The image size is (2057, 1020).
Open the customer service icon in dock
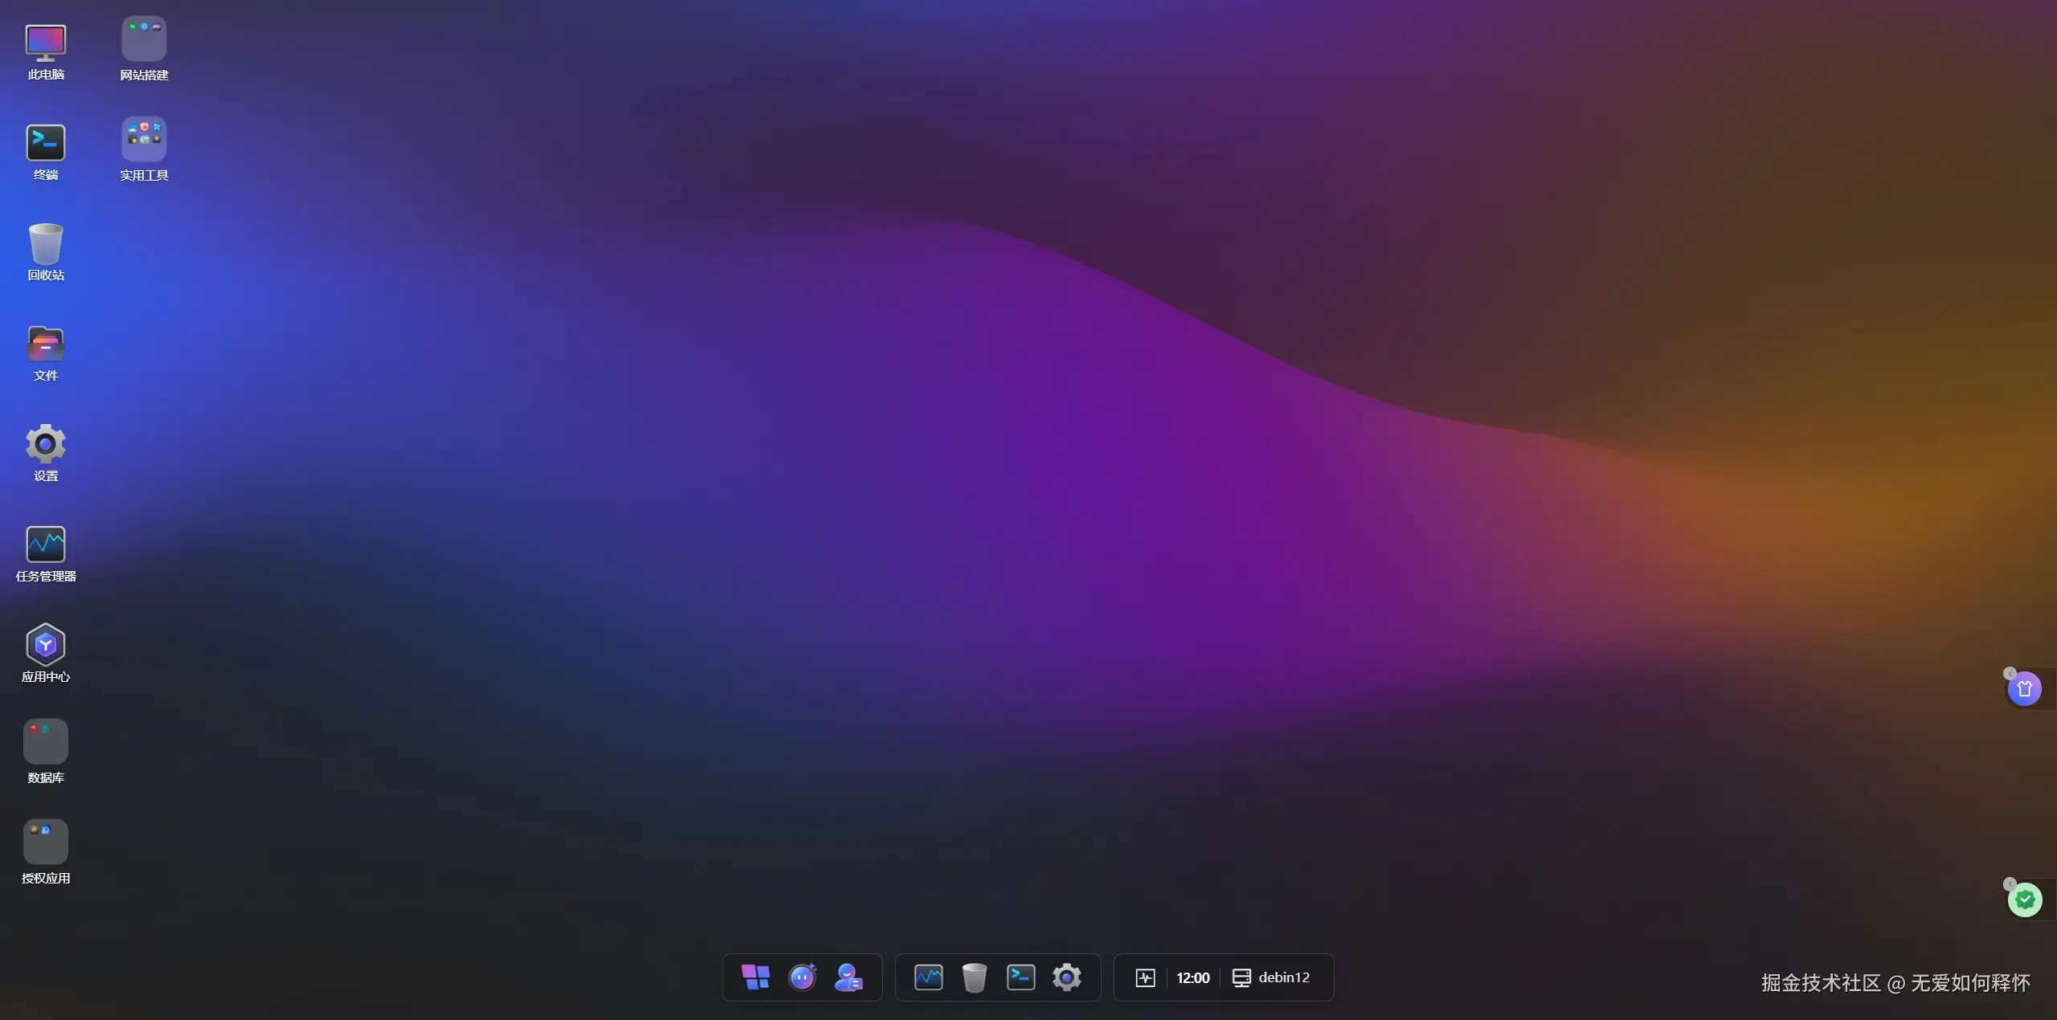[849, 977]
